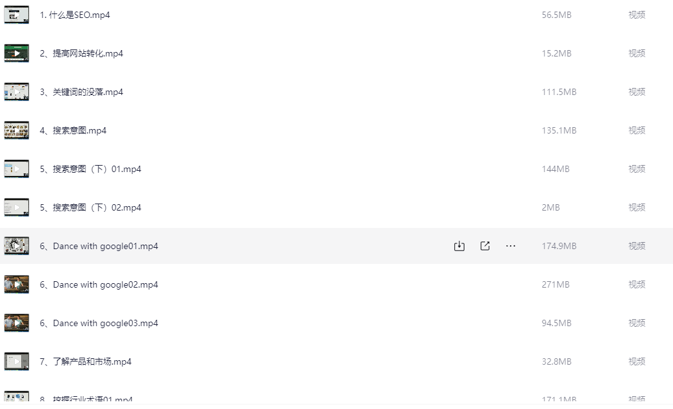Viewport: 673px width, 409px height.
Task: Open file 2、提高网站转化.mp4
Action: (81, 53)
